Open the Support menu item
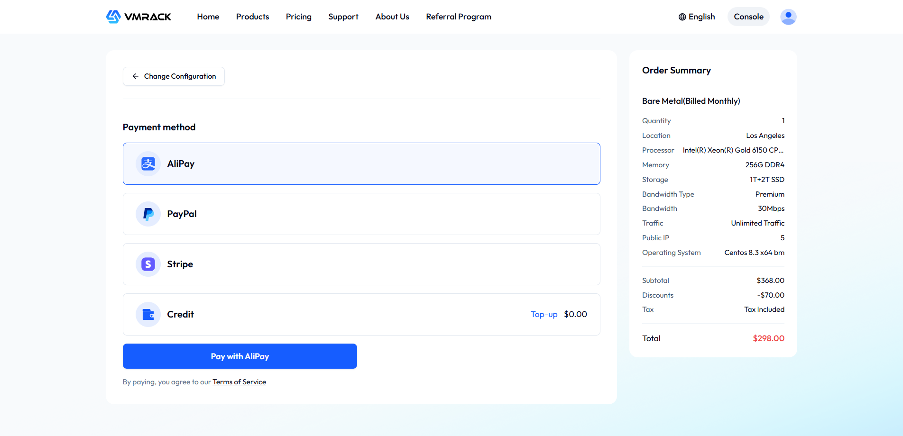This screenshot has width=903, height=436. [343, 17]
